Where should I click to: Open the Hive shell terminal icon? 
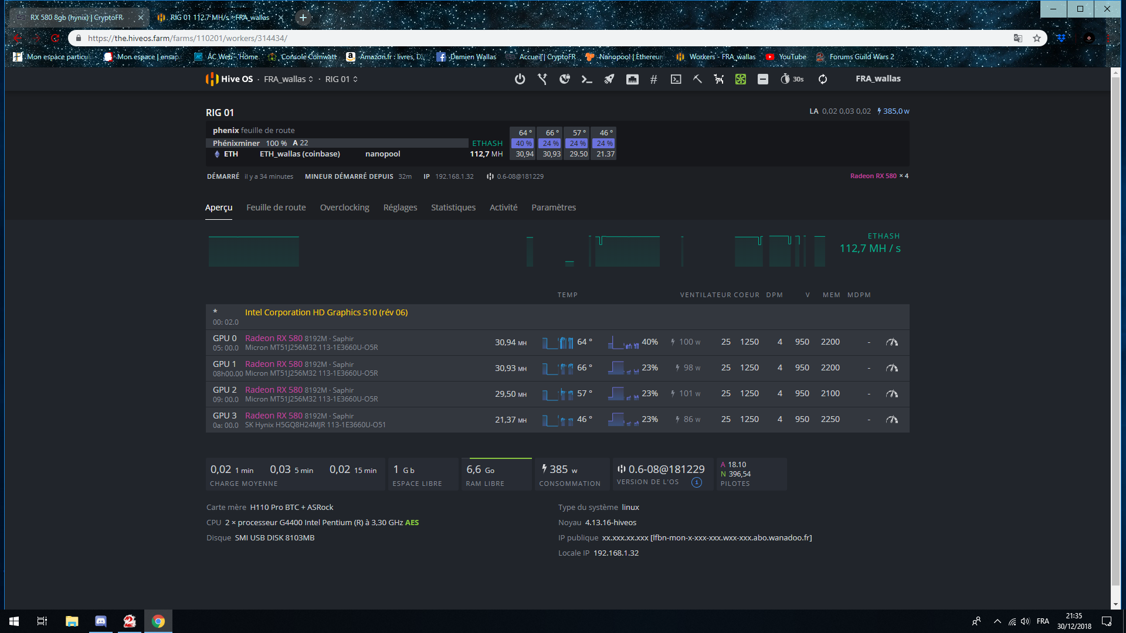676,79
